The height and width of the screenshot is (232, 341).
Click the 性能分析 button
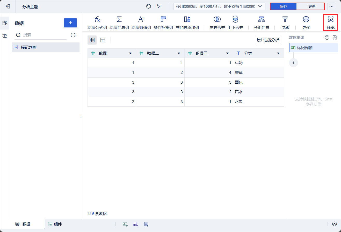coord(268,40)
